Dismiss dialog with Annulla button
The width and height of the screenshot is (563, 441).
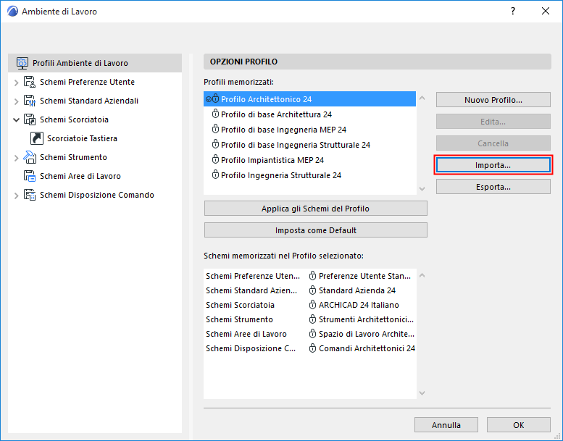pyautogui.click(x=446, y=425)
